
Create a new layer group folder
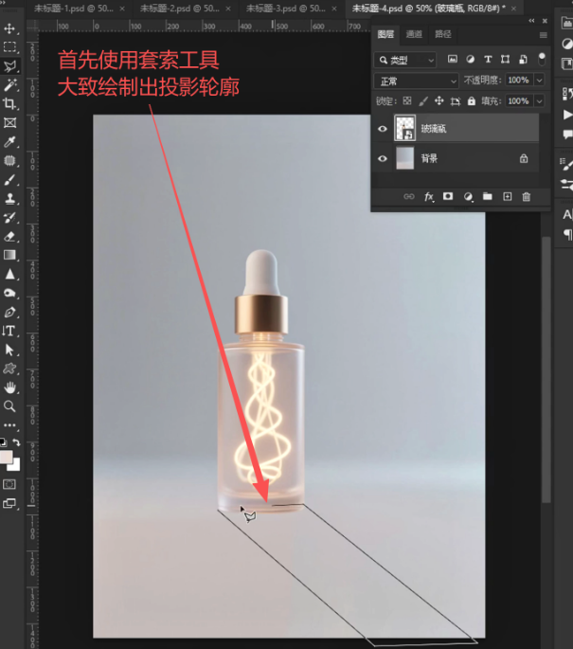488,197
